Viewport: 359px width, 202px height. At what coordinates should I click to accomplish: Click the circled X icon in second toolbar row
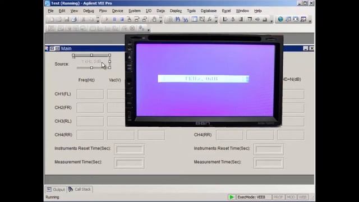[x=132, y=29]
